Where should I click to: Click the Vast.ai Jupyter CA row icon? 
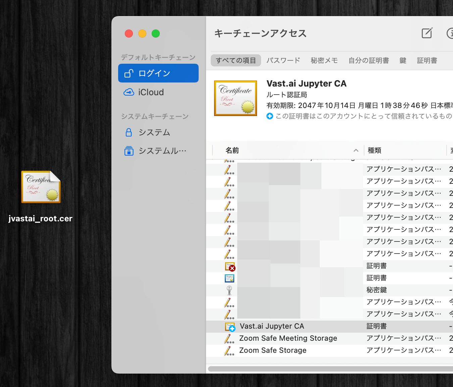coord(230,327)
